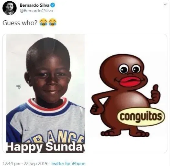Click the blue verified badge icon
Viewport: 170px width, 166px height.
[53, 5]
